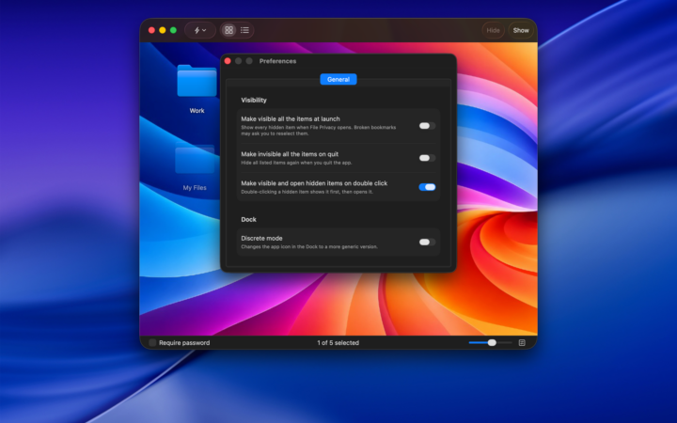Click the Visibility section heading
The height and width of the screenshot is (423, 677).
click(254, 101)
